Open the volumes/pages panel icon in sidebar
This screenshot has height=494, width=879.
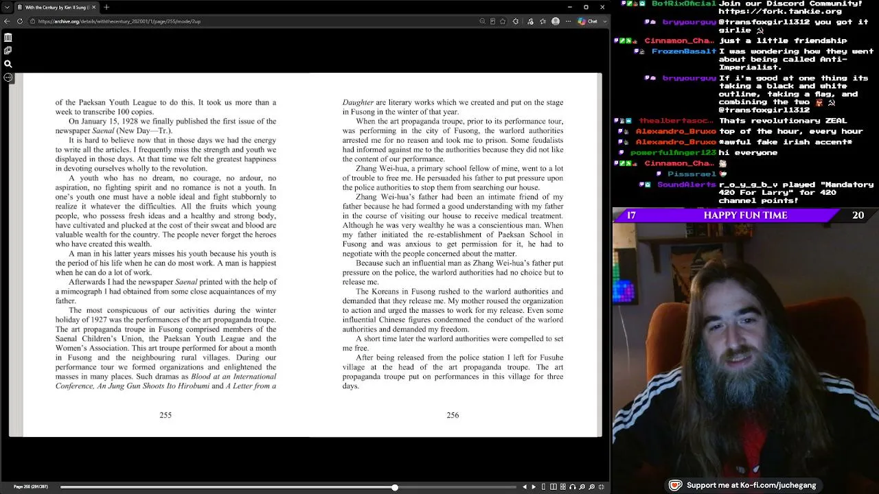tap(8, 51)
